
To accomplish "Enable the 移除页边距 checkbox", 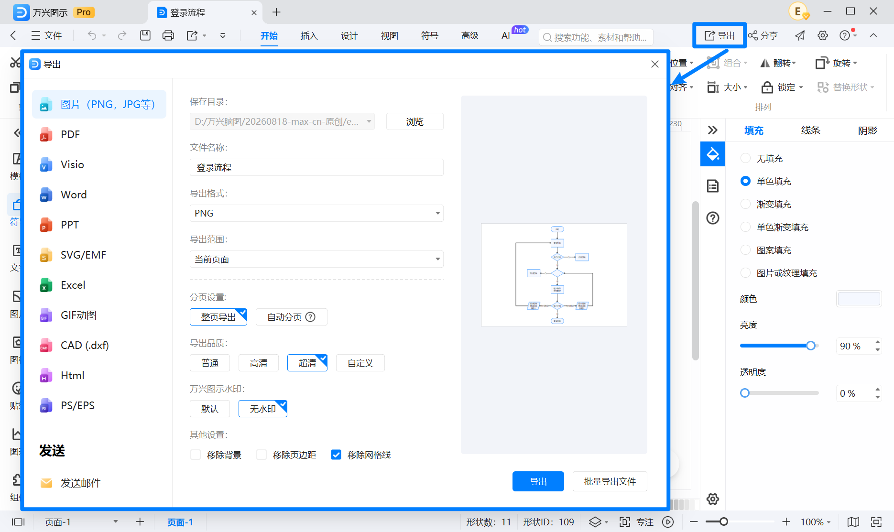I will click(x=262, y=455).
